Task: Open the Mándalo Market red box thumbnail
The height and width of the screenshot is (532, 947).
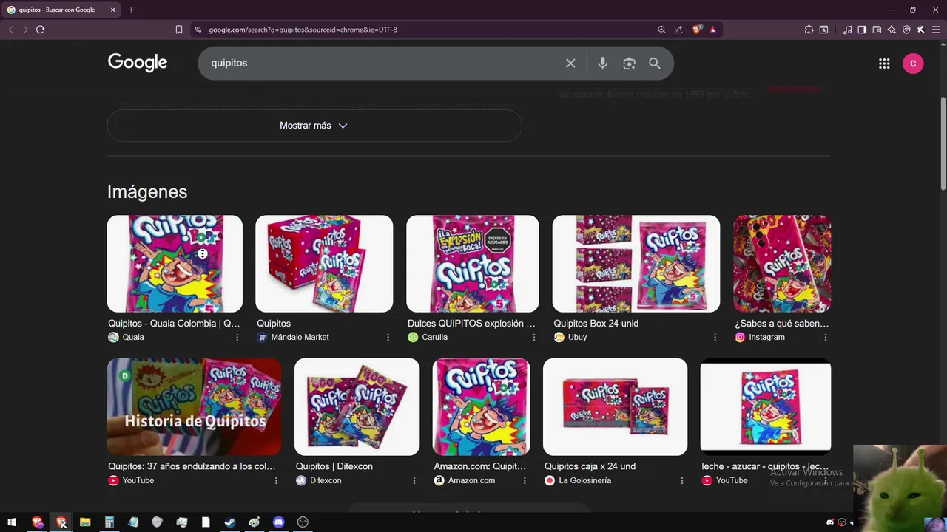Action: 324,264
